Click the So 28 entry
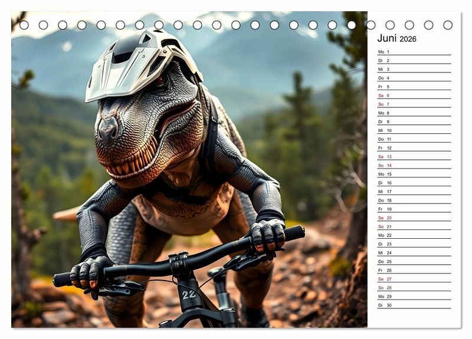This screenshot has width=472, height=339. 414,288
